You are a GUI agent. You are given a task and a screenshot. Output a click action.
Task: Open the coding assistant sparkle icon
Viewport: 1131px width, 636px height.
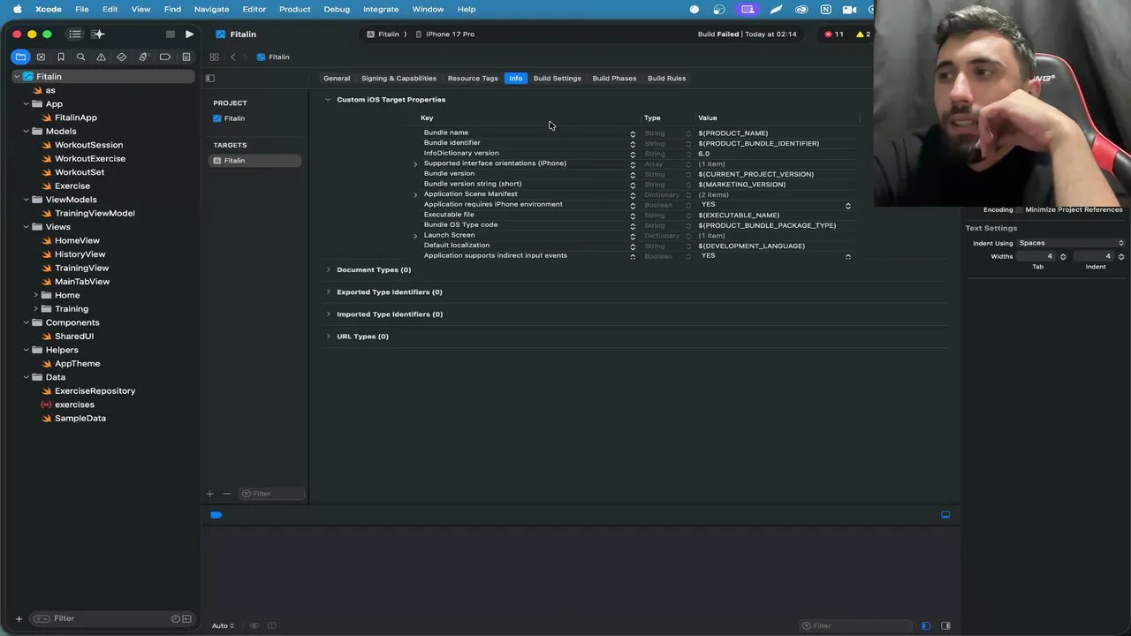point(98,34)
